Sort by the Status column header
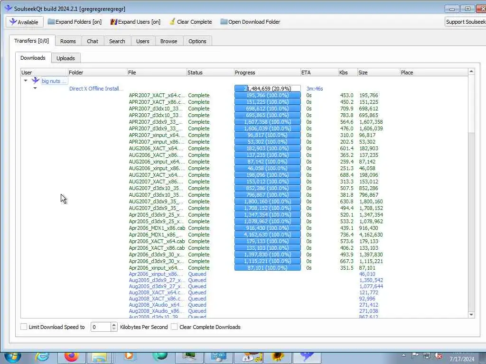The height and width of the screenshot is (364, 486). (x=210, y=73)
